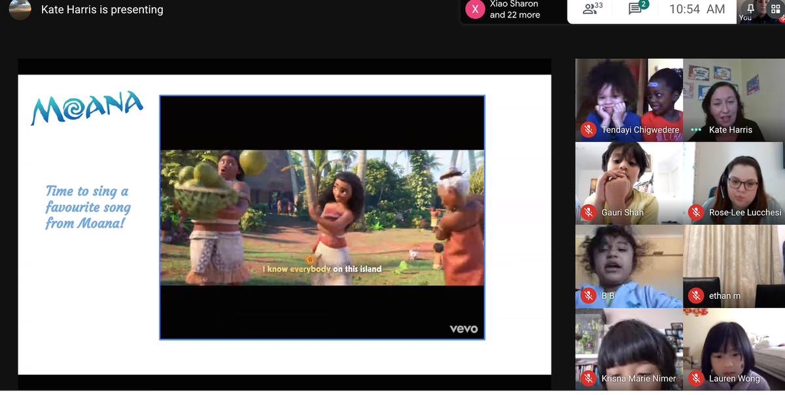Select Lauren Wong's video tile

pyautogui.click(x=733, y=349)
